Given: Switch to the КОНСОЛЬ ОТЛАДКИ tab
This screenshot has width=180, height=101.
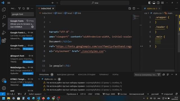Looking at the screenshot, I should [87, 75].
